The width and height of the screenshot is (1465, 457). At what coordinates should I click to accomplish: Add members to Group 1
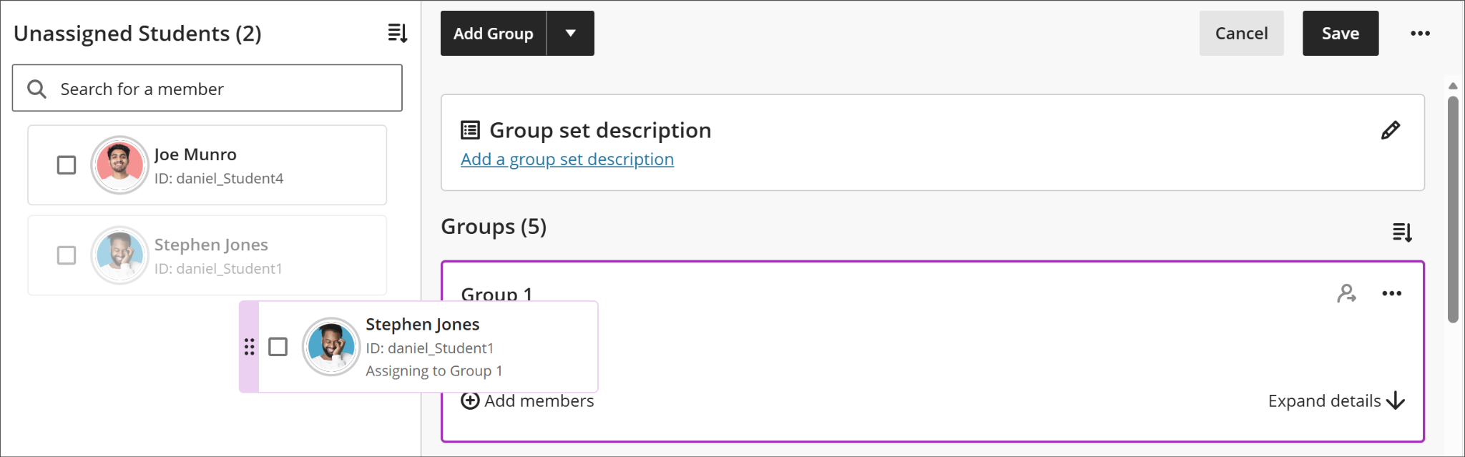coord(527,401)
